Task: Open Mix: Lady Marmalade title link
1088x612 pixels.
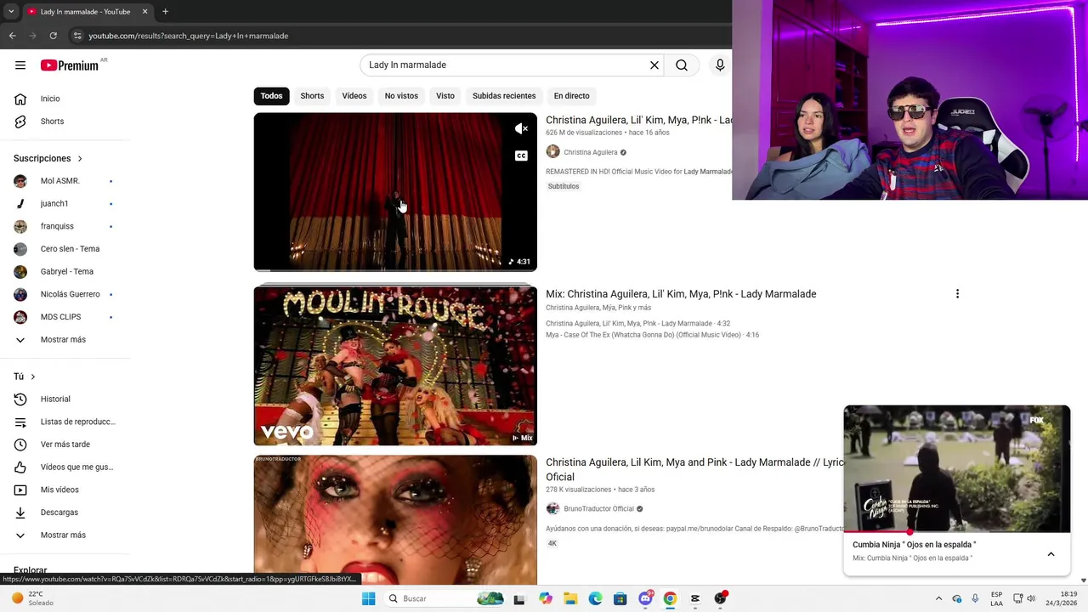Action: coord(681,294)
